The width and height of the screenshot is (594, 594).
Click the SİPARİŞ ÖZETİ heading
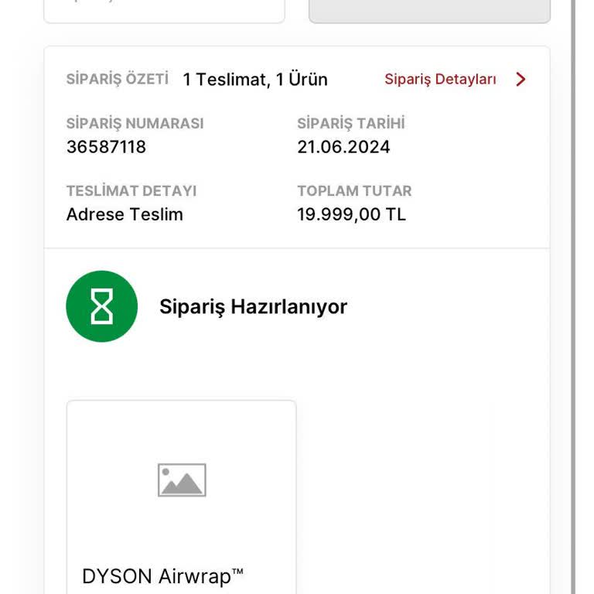click(x=118, y=79)
